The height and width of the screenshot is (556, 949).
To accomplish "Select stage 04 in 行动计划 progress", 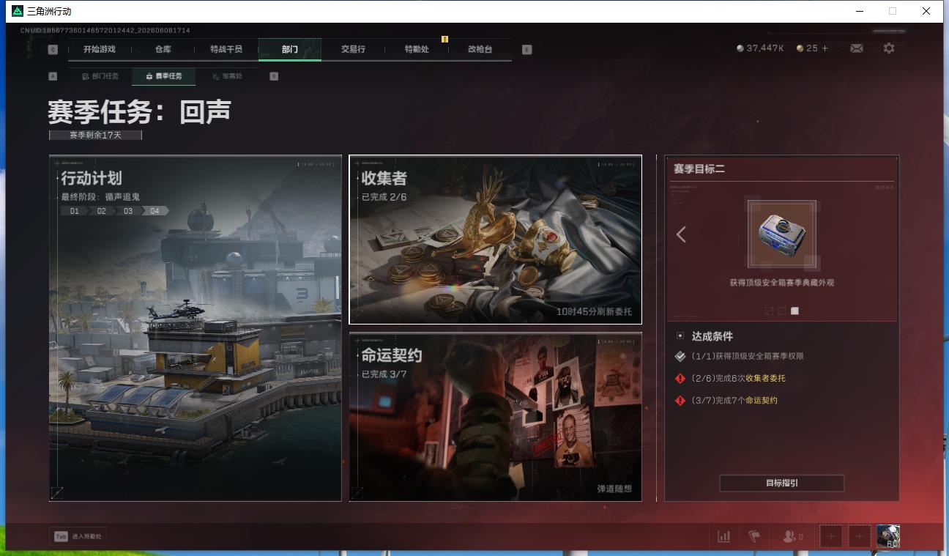I will (155, 211).
